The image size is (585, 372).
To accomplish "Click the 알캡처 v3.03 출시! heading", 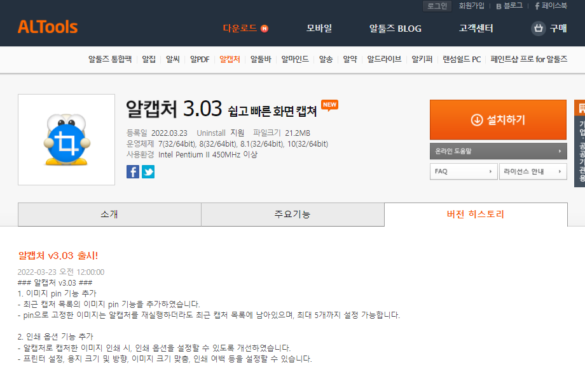I will (59, 256).
